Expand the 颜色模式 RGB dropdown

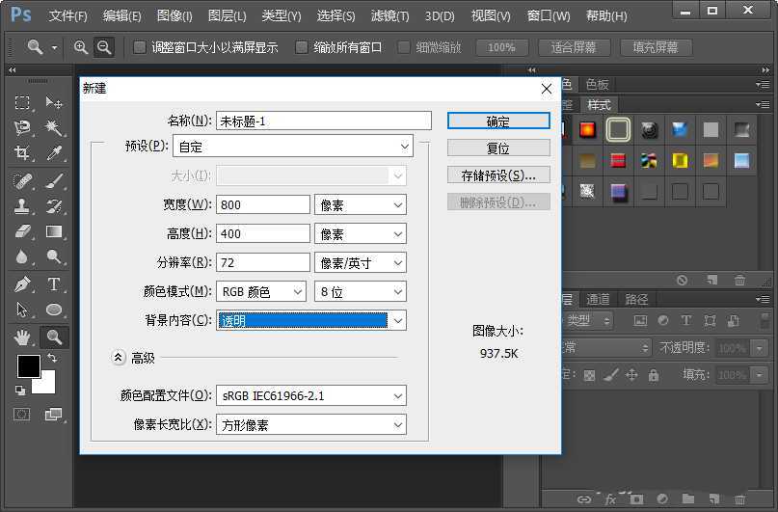pos(260,291)
